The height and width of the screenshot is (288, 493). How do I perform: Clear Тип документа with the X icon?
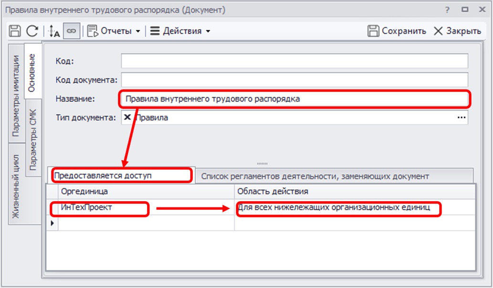(127, 117)
